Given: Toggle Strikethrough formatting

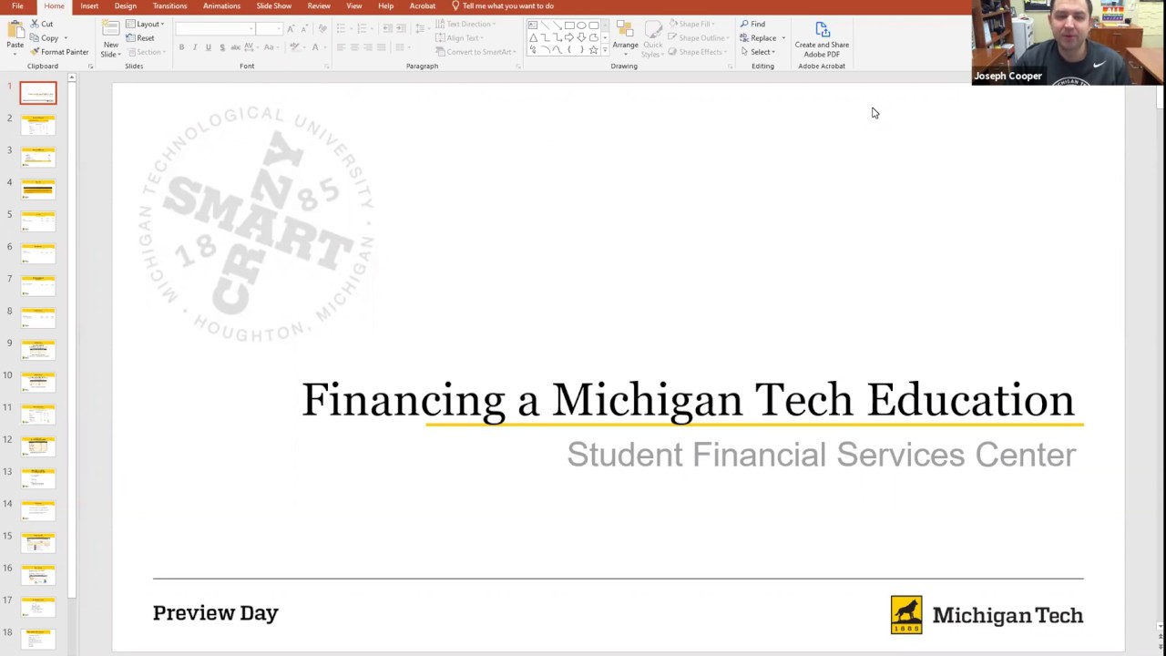Looking at the screenshot, I should point(236,47).
